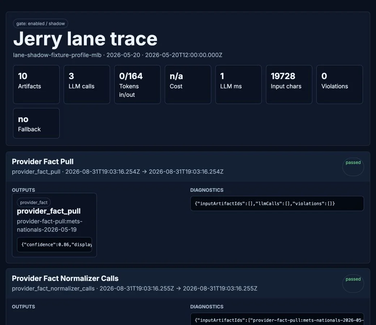Click the empty inputArtifactIds diagnostics JSON box
Viewport: 376px width, 325px height.
[277, 204]
